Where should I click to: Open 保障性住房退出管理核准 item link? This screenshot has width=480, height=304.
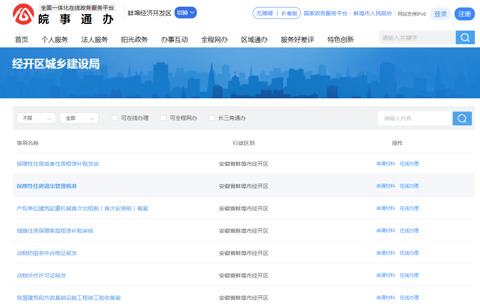coord(47,186)
